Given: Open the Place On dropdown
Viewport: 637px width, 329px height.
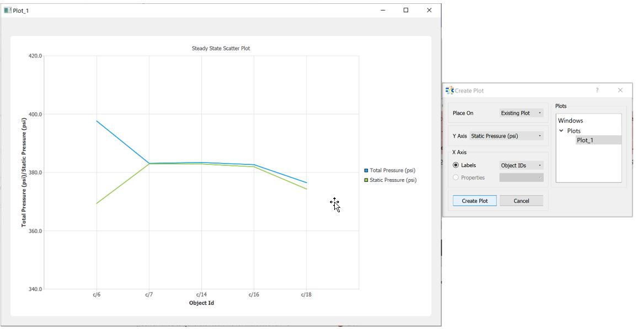Looking at the screenshot, I should [x=521, y=113].
